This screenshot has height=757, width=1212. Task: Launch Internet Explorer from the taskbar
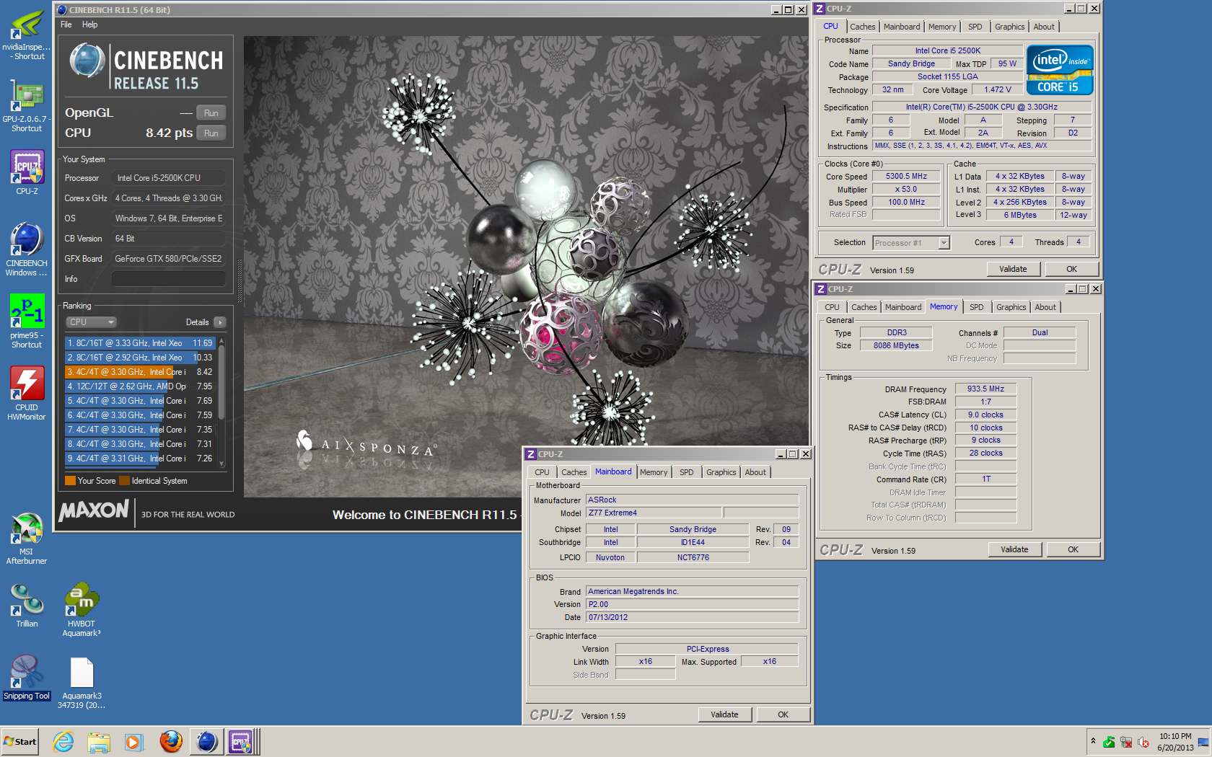click(63, 742)
